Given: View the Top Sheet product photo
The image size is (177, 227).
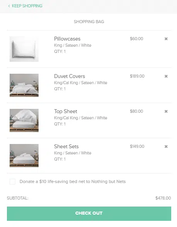Looking at the screenshot, I should point(24,120).
